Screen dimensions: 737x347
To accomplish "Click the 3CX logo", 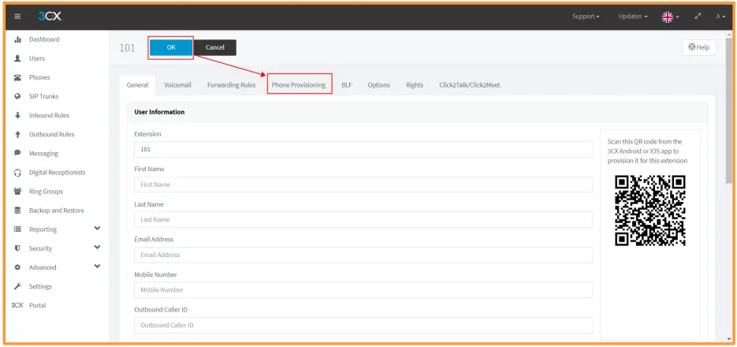I will (50, 17).
